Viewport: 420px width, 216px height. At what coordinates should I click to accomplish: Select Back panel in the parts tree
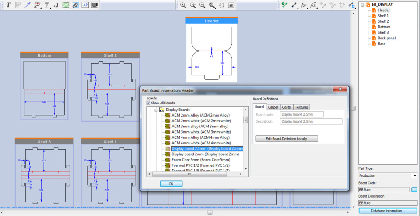pyautogui.click(x=386, y=38)
